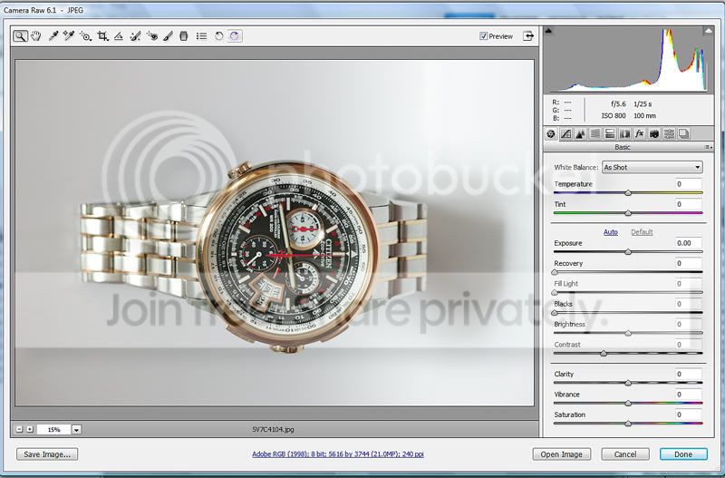Select the Zoom tool in toolbar
The image size is (725, 478).
tap(20, 36)
